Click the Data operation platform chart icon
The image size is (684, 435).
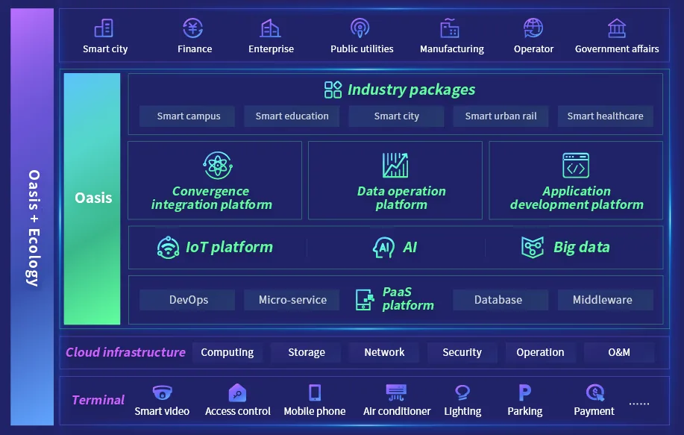[x=395, y=166]
